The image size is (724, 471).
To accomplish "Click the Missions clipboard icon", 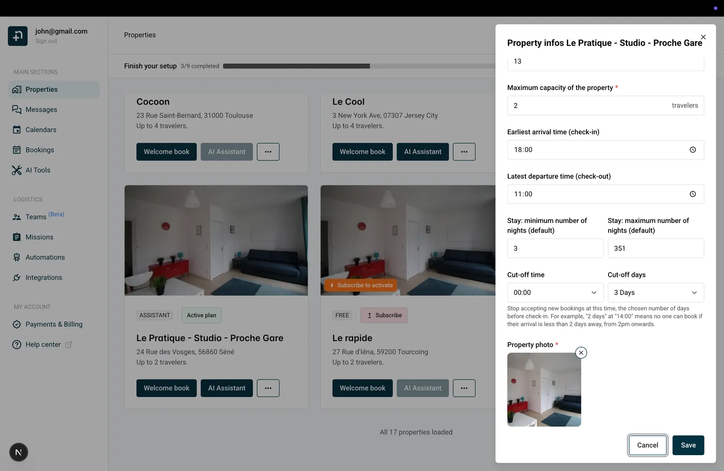I will point(17,237).
